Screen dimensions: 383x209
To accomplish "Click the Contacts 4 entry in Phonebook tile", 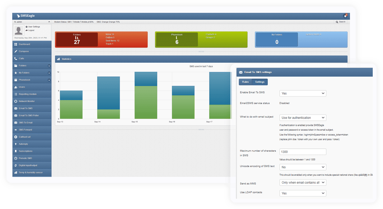I will pyautogui.click(x=211, y=34).
